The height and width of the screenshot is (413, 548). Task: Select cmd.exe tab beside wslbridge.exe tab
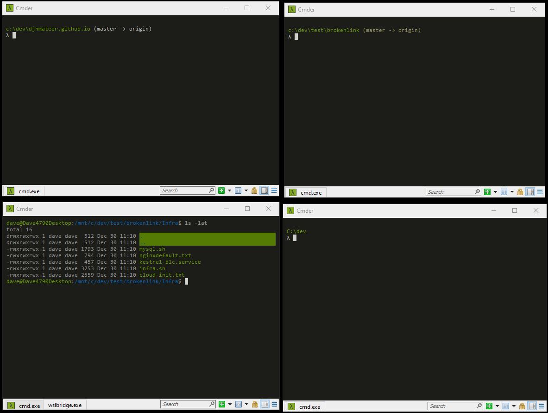pos(24,405)
